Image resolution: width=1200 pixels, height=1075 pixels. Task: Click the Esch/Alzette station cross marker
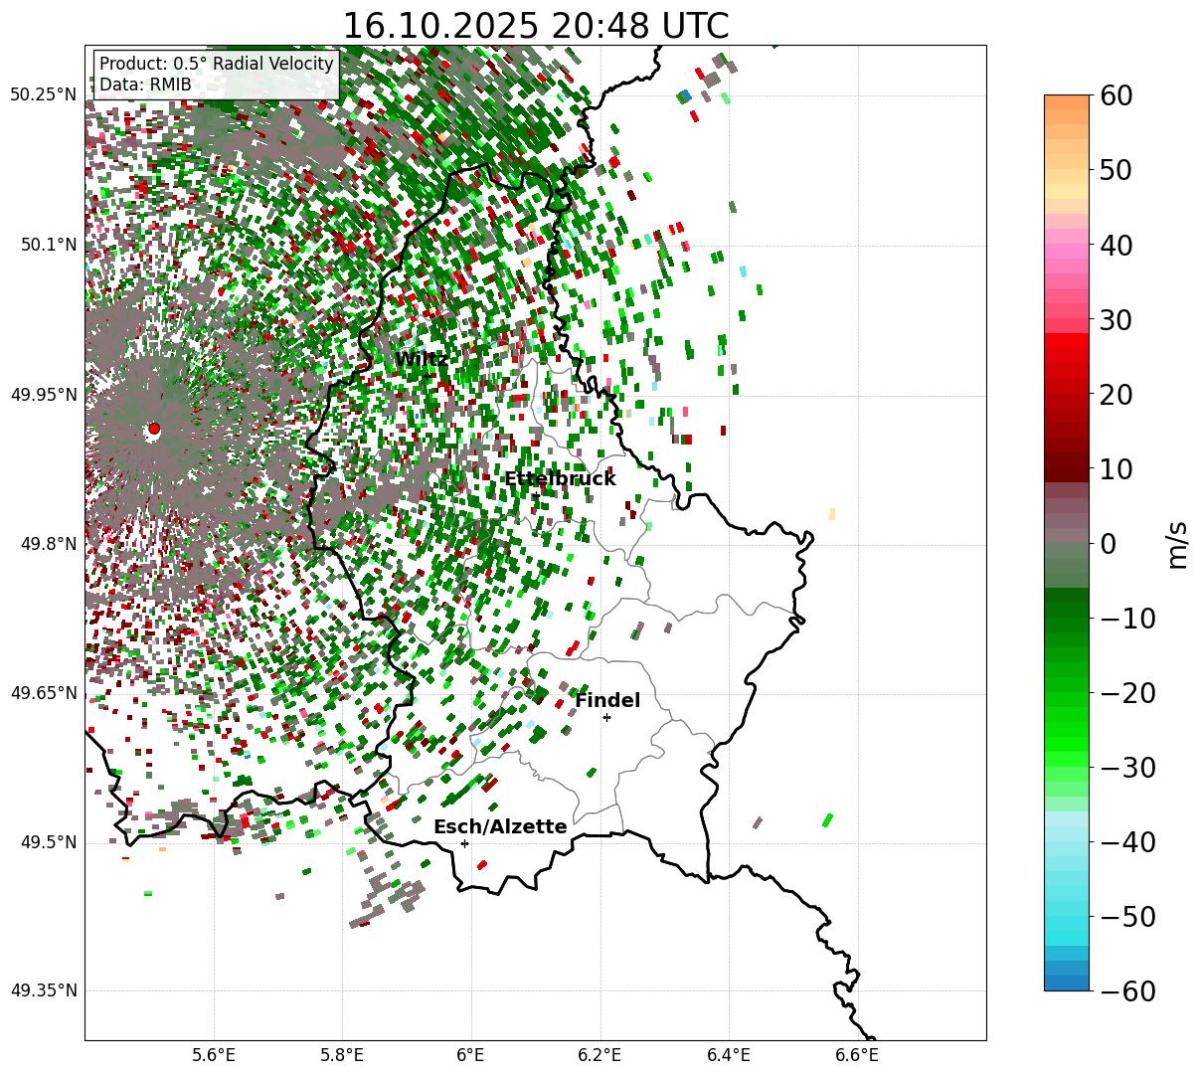point(464,843)
